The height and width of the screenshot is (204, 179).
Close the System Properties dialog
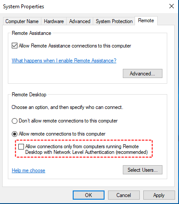click(172, 6)
